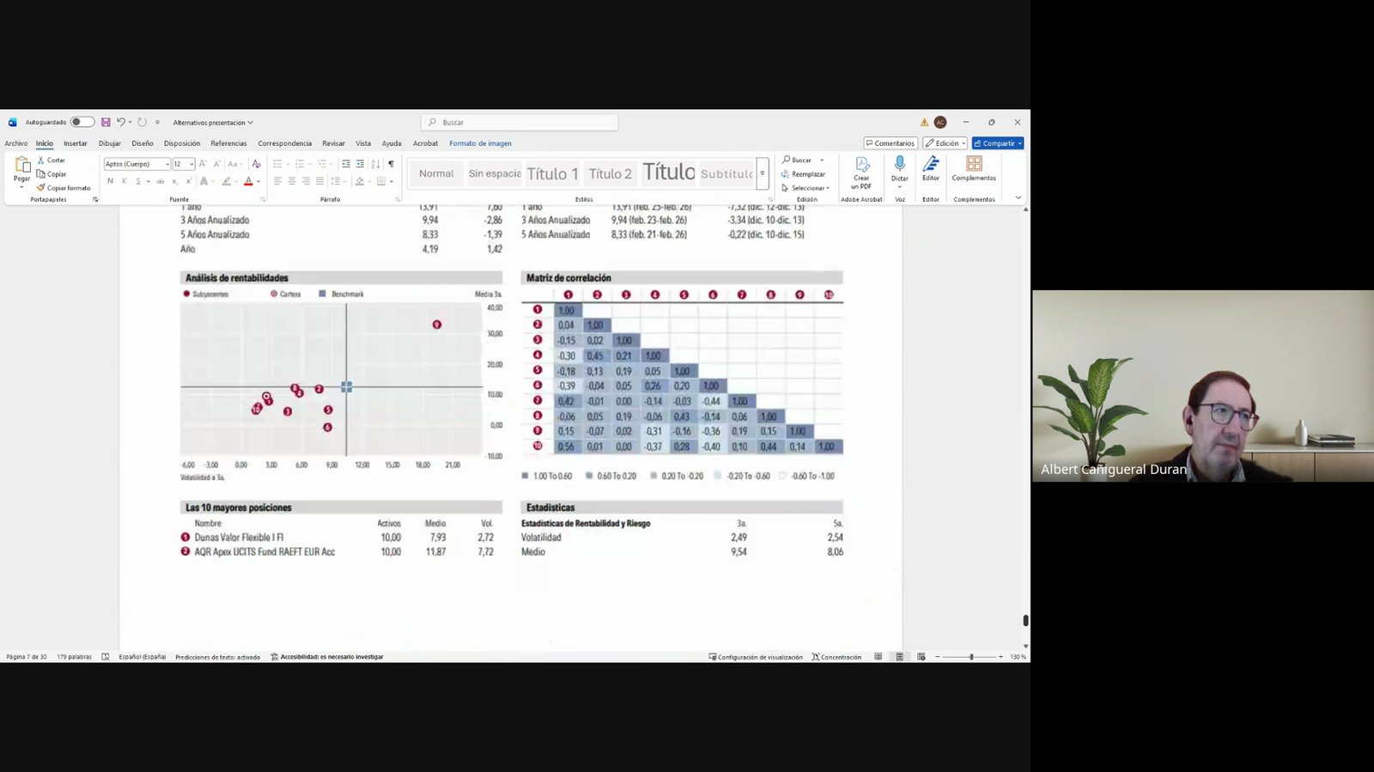Cut selection with the Cortar scissors
Image resolution: width=1374 pixels, height=772 pixels.
(51, 161)
